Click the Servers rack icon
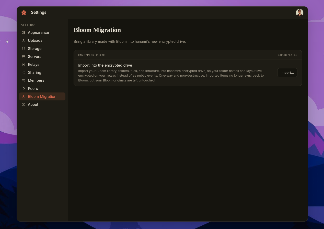Viewport: 324px width, 229px height. pos(24,57)
